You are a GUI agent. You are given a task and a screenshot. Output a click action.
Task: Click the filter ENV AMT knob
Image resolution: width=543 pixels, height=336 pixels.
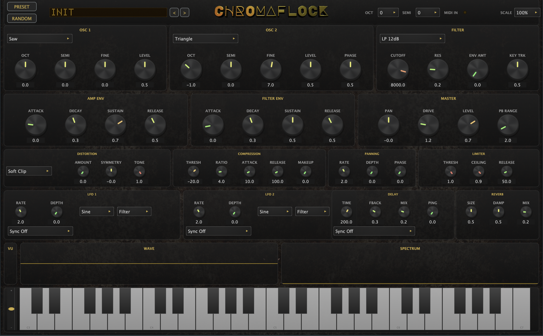pos(477,69)
